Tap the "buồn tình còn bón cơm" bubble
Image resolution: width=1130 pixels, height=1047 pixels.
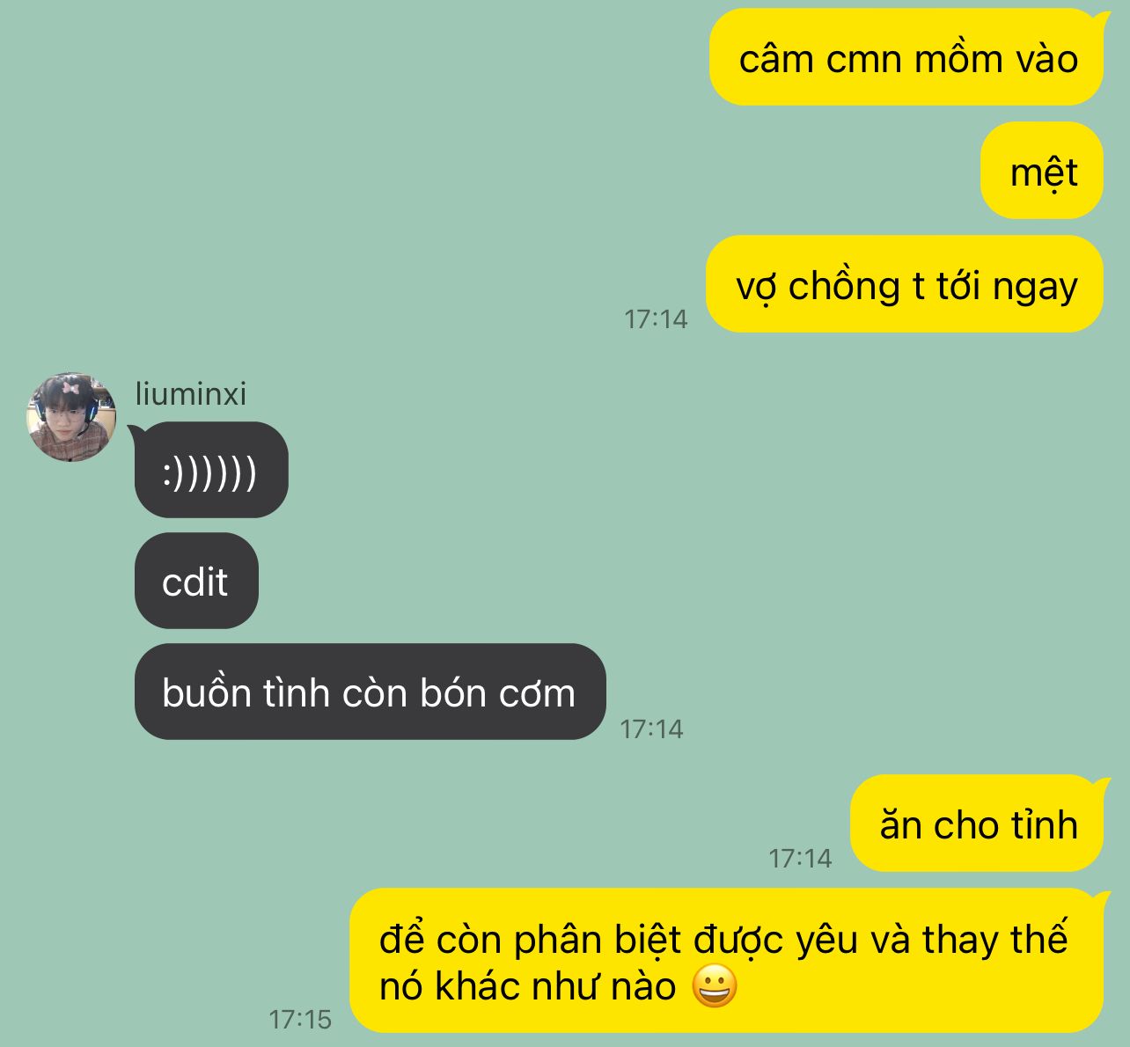point(370,692)
